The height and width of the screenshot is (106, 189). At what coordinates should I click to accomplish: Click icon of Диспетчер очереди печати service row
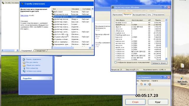click(x=53, y=22)
